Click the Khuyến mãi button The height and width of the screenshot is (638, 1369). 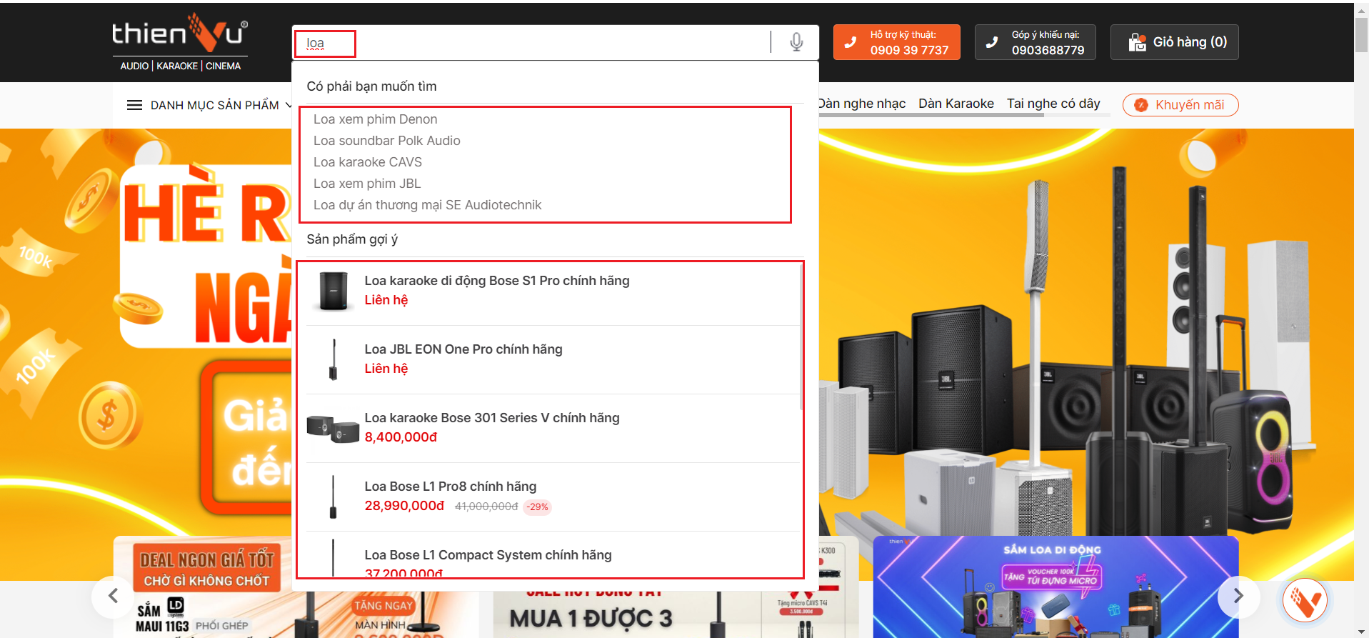tap(1180, 105)
